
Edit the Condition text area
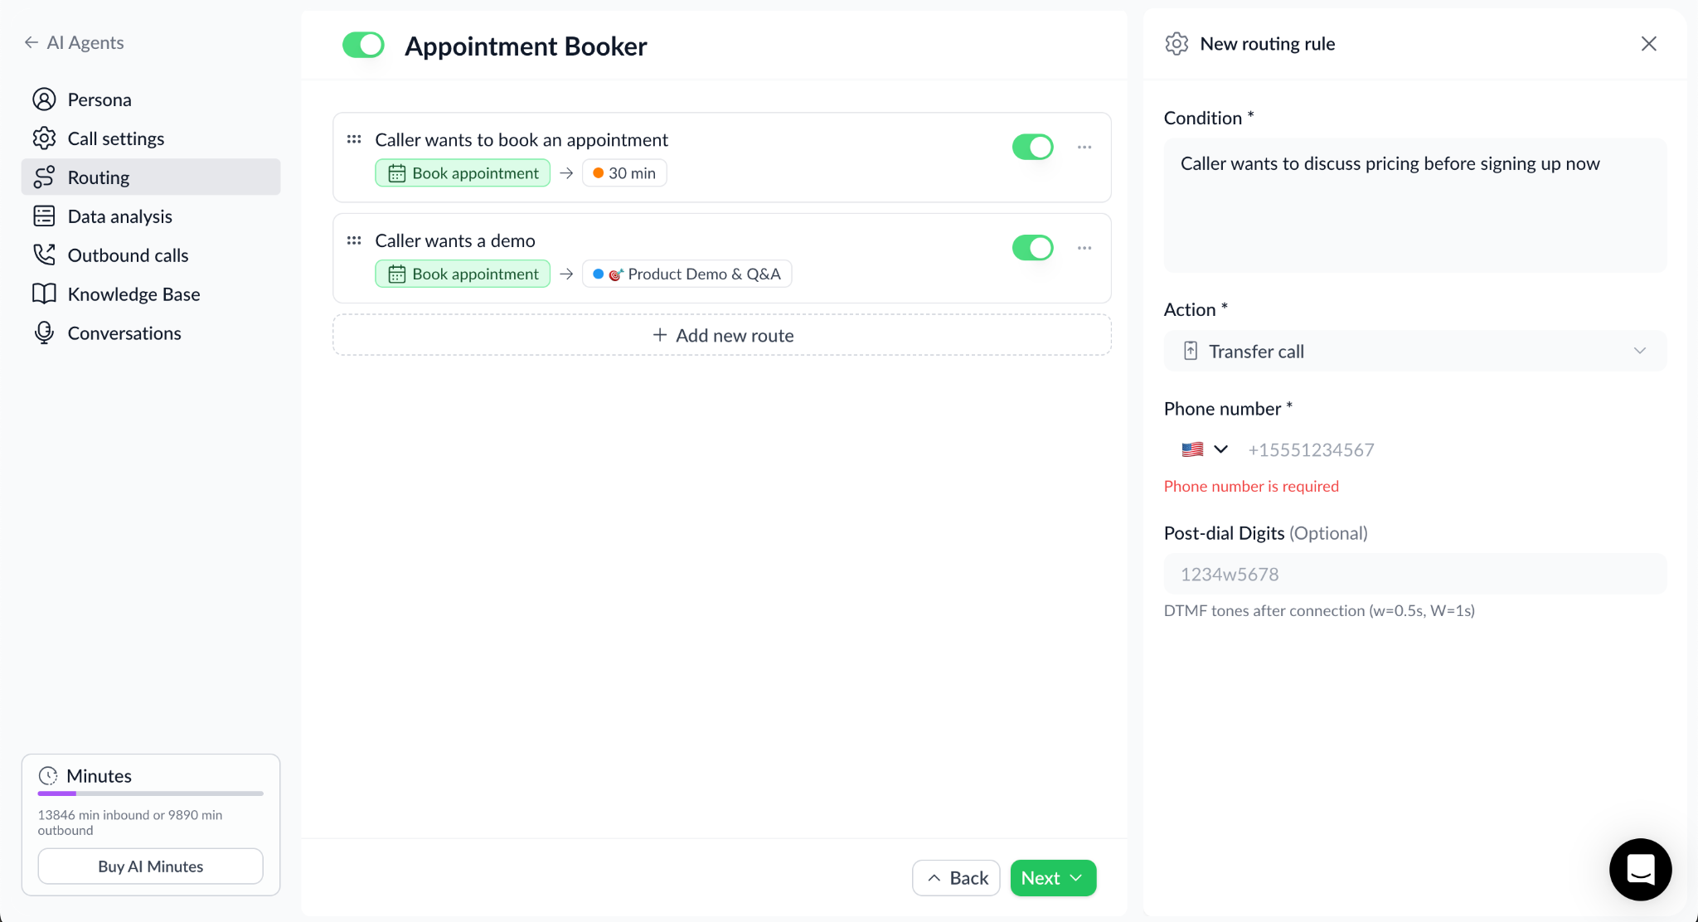click(1415, 205)
